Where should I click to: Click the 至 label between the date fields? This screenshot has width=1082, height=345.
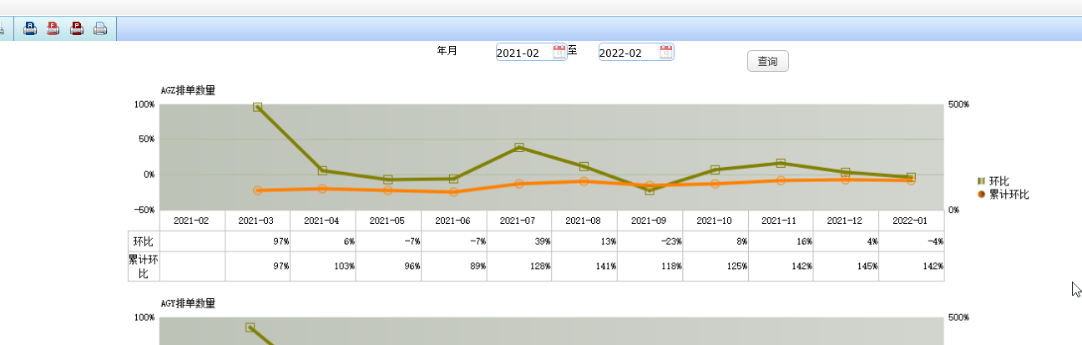573,50
